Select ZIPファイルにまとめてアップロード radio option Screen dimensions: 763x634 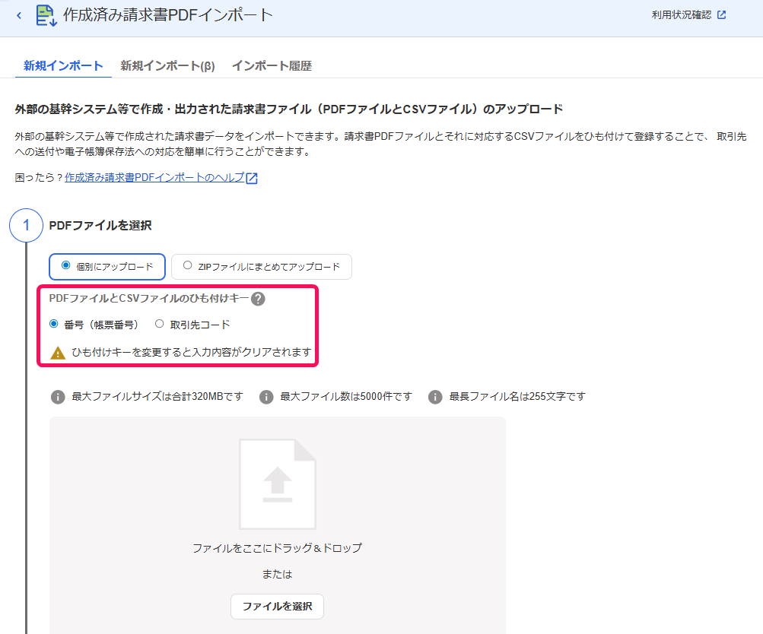[x=262, y=266]
